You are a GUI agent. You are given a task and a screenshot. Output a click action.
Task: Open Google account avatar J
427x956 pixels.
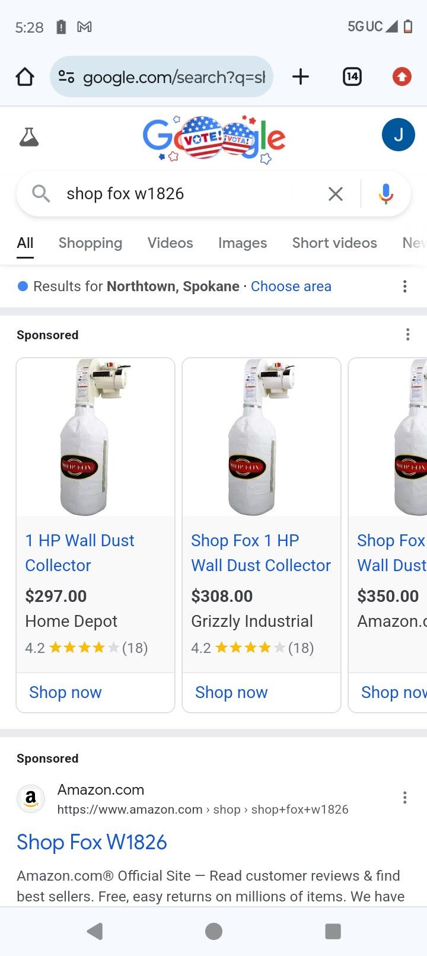tap(398, 135)
